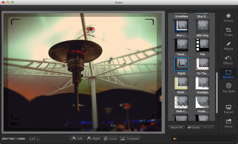This screenshot has width=238, height=144.
Task: Open the Scenes panel
Action: (228, 18)
